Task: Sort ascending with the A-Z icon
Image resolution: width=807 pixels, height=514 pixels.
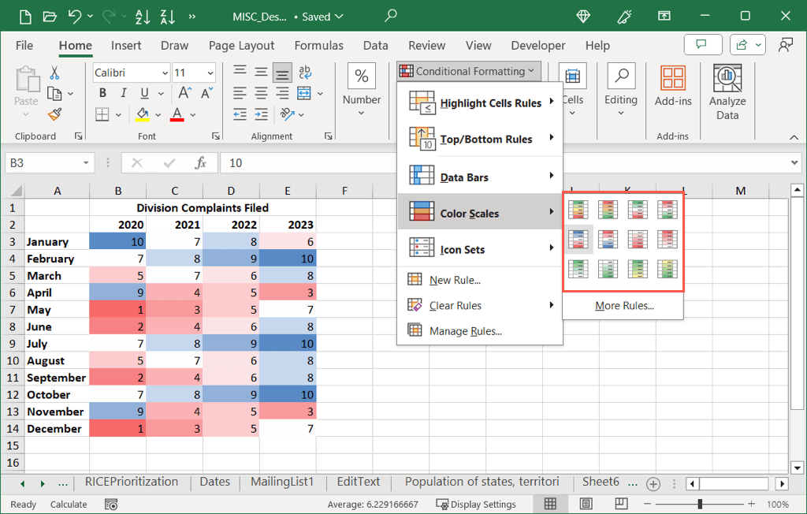Action: tap(143, 17)
